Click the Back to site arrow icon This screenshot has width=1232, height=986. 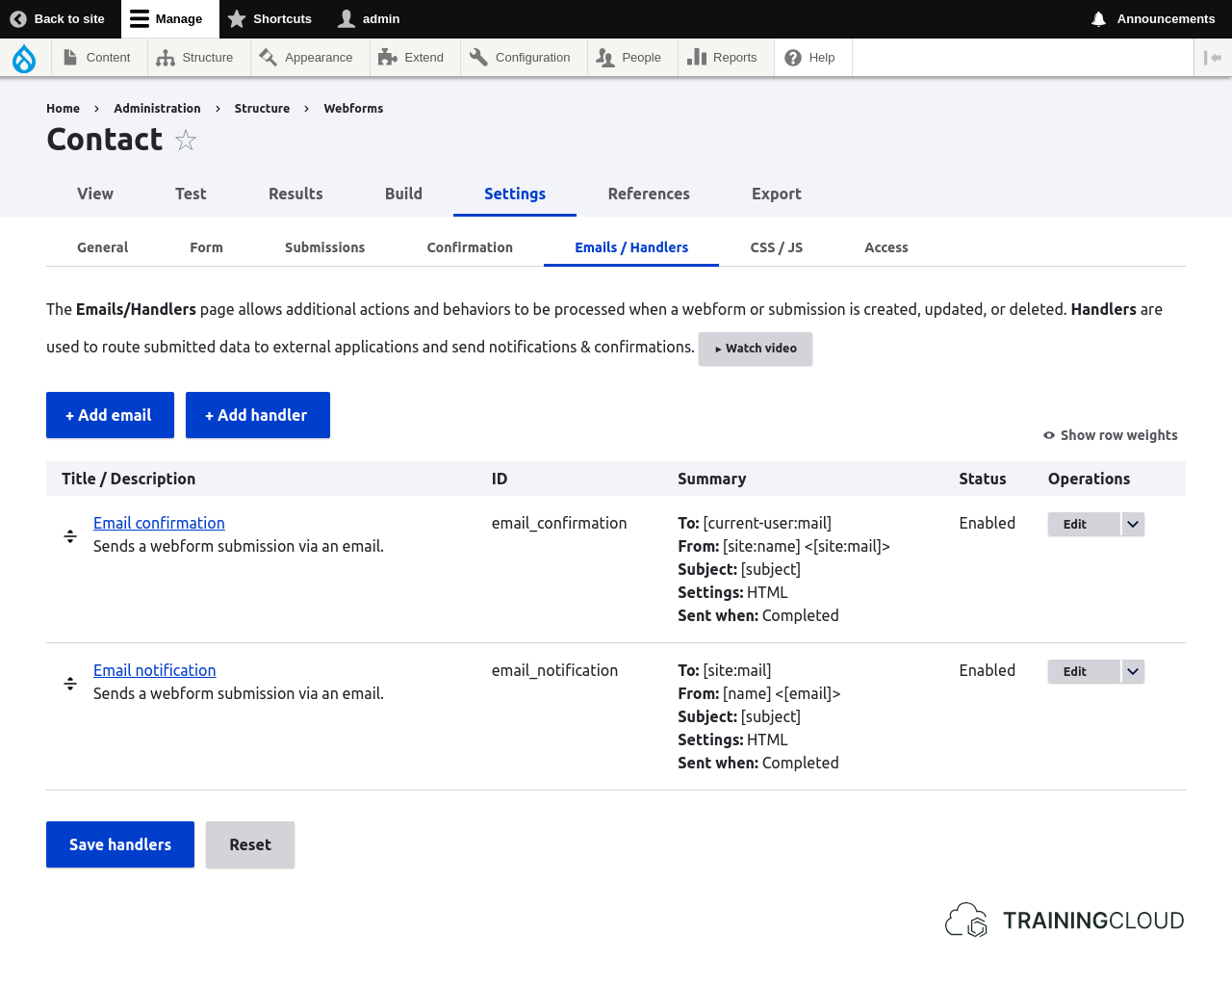(x=18, y=18)
